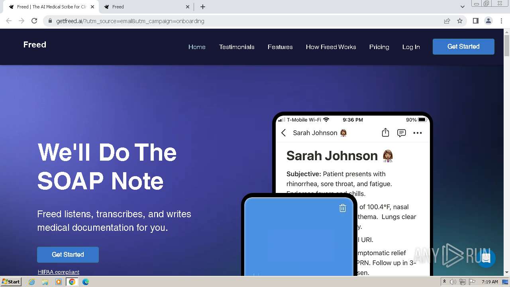Click the Action Center flag icon
The width and height of the screenshot is (510, 287).
(472, 282)
